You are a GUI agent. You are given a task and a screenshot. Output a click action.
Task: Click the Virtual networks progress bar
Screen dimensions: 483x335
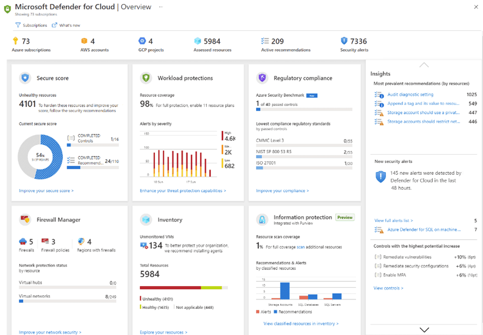coord(68,301)
